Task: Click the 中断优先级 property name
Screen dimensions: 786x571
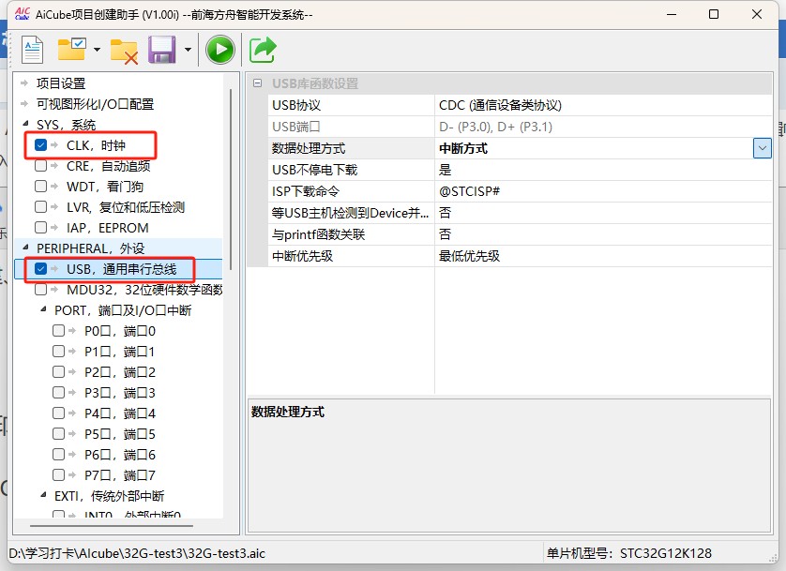Action: point(302,256)
